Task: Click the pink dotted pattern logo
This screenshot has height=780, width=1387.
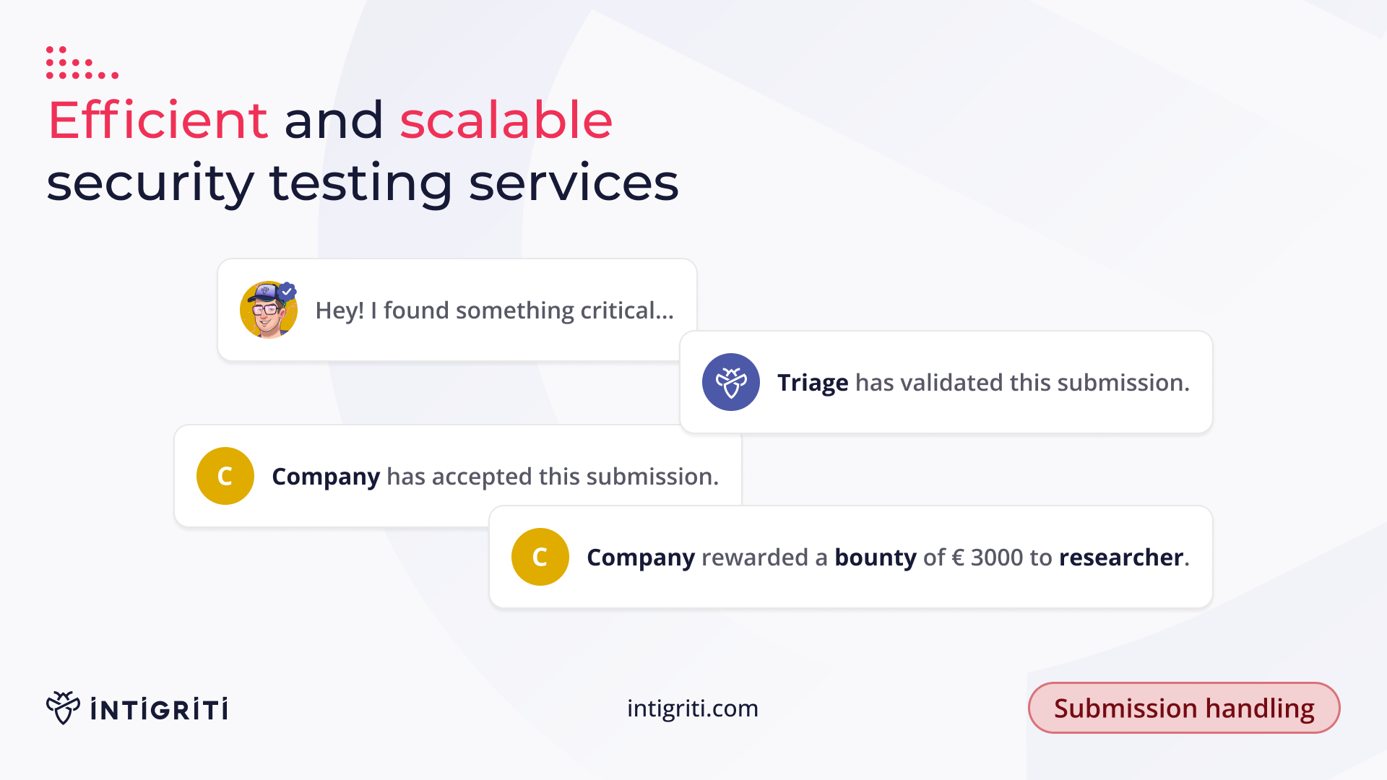Action: point(81,63)
